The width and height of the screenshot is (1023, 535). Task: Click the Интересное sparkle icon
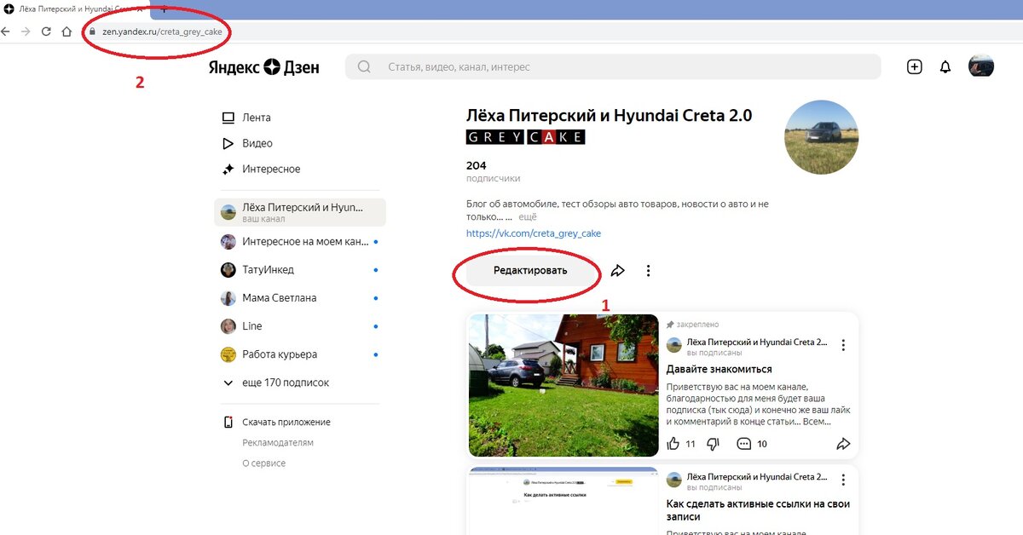228,169
